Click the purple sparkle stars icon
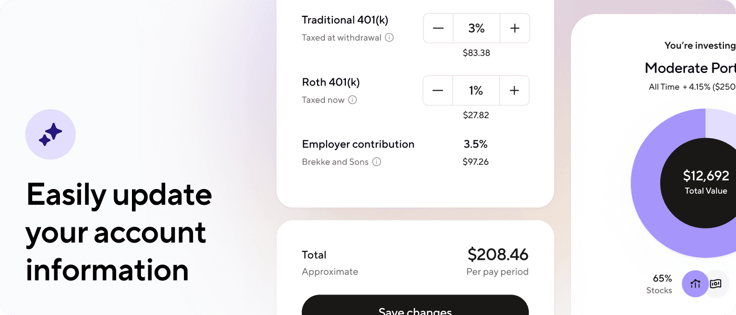This screenshot has width=736, height=315. (x=50, y=134)
